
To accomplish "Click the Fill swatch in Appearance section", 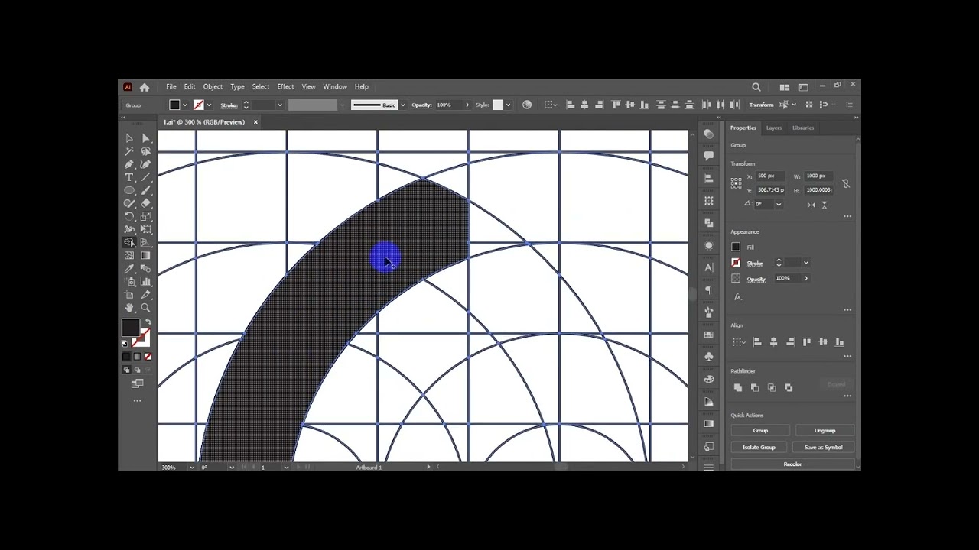I will coord(736,247).
